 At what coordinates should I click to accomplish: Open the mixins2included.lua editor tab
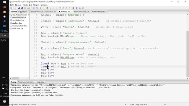[81, 12]
